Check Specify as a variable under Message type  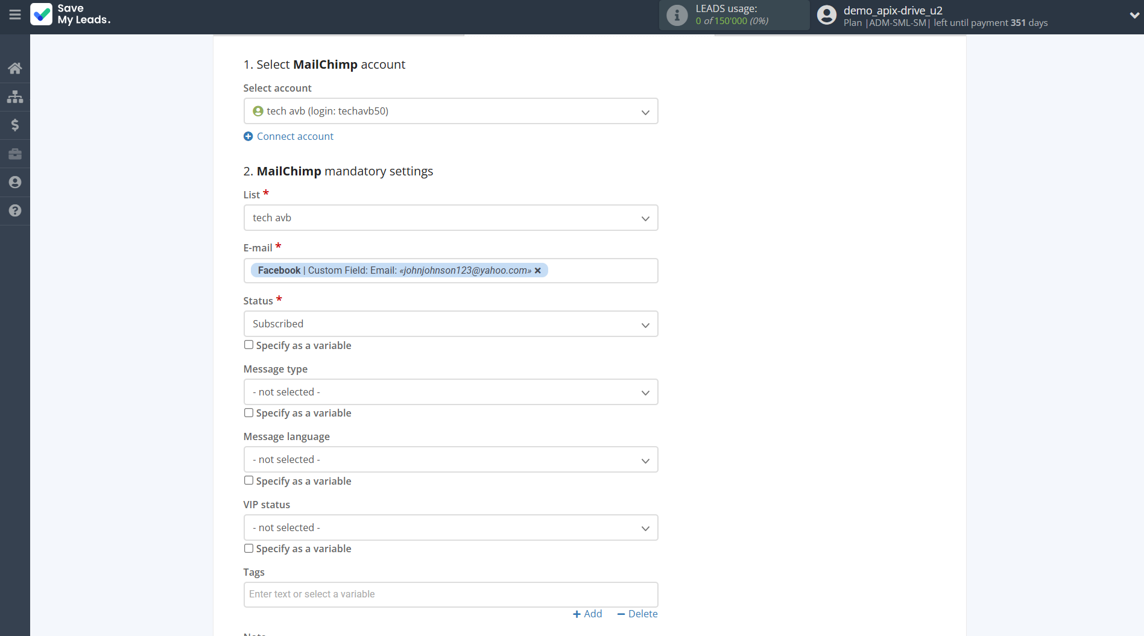[248, 413]
